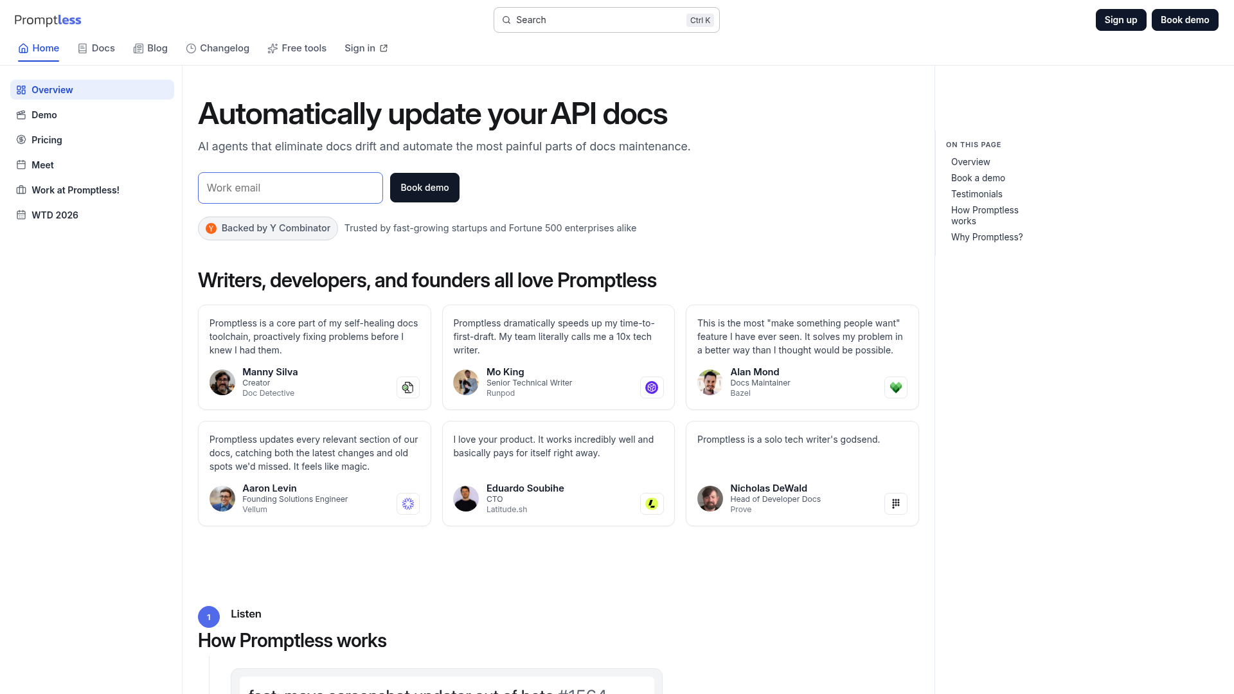The width and height of the screenshot is (1234, 694).
Task: Follow the Sign in external link
Action: 366,48
